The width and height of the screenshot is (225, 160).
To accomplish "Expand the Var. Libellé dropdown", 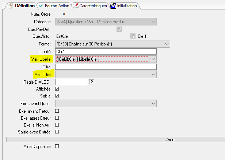I will [153, 59].
